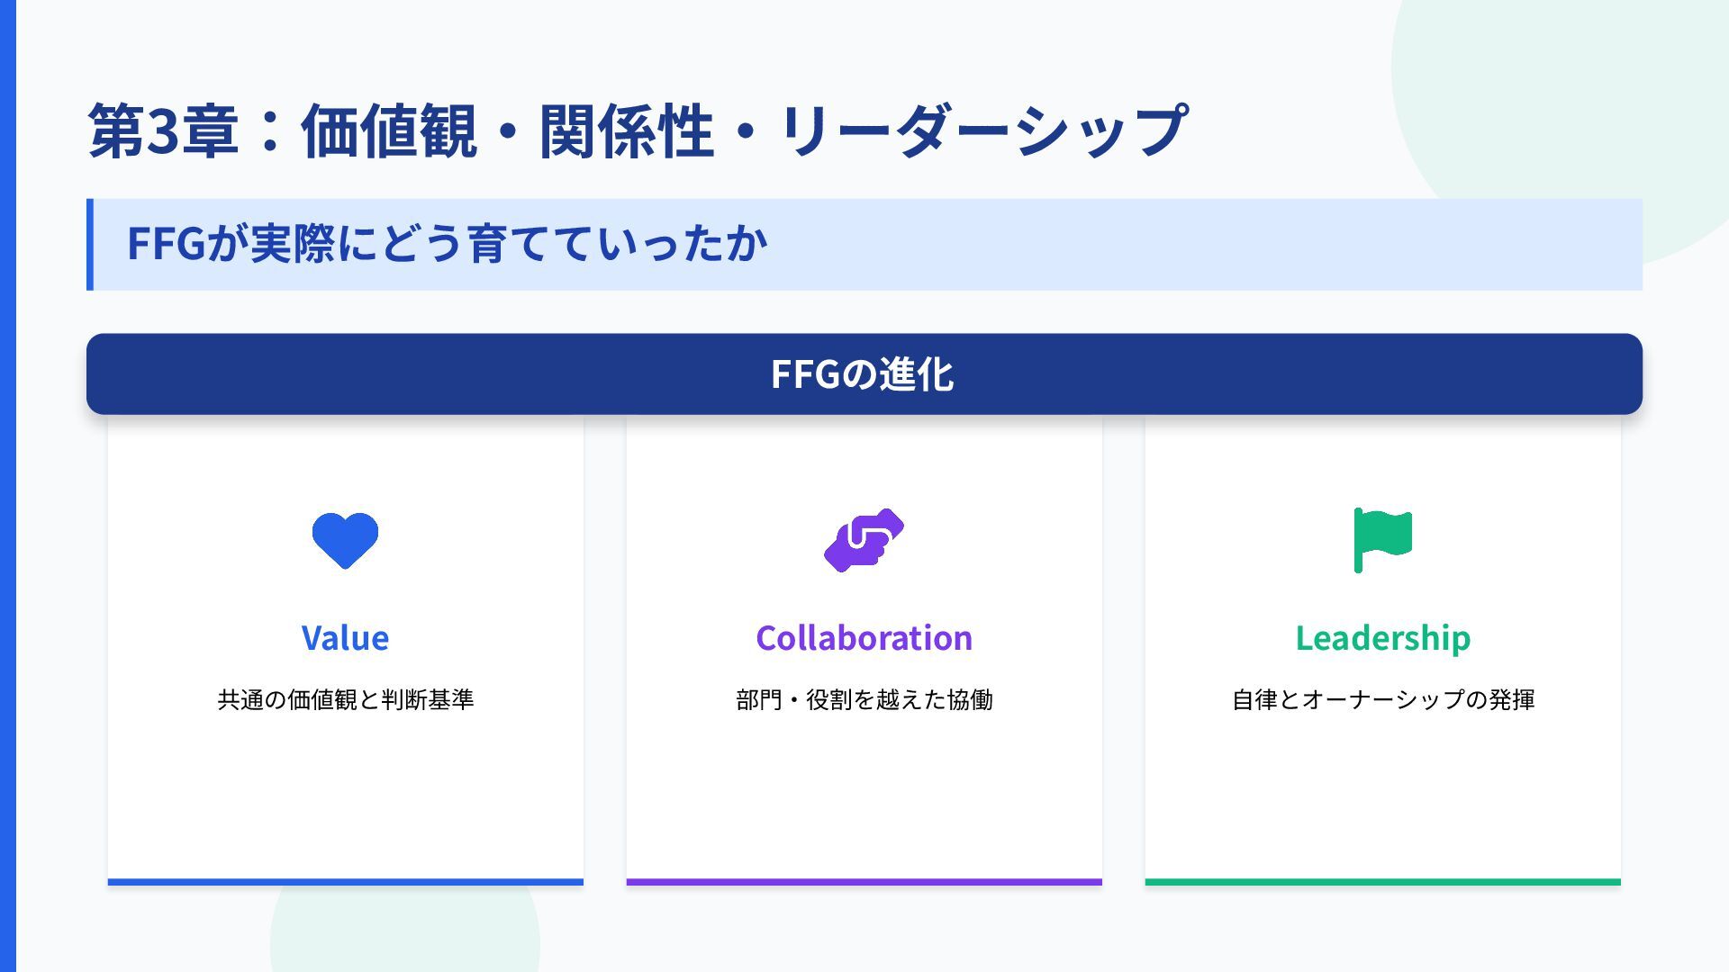
Task: Click the blue heart icon
Action: tap(345, 540)
